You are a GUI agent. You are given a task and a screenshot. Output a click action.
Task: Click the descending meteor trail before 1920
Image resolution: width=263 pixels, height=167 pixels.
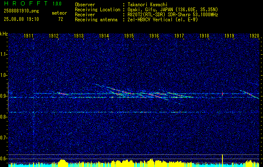point(249,94)
